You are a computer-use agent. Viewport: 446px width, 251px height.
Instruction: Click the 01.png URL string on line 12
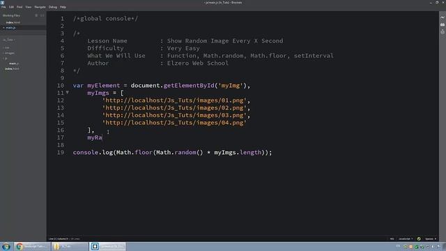coord(174,100)
